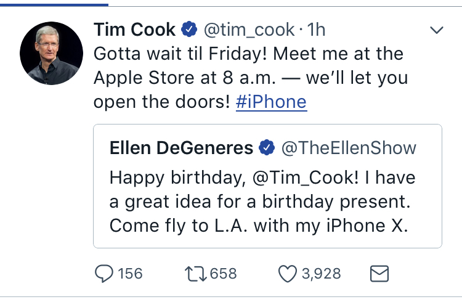Click the retweet arrows icon

coord(195,274)
